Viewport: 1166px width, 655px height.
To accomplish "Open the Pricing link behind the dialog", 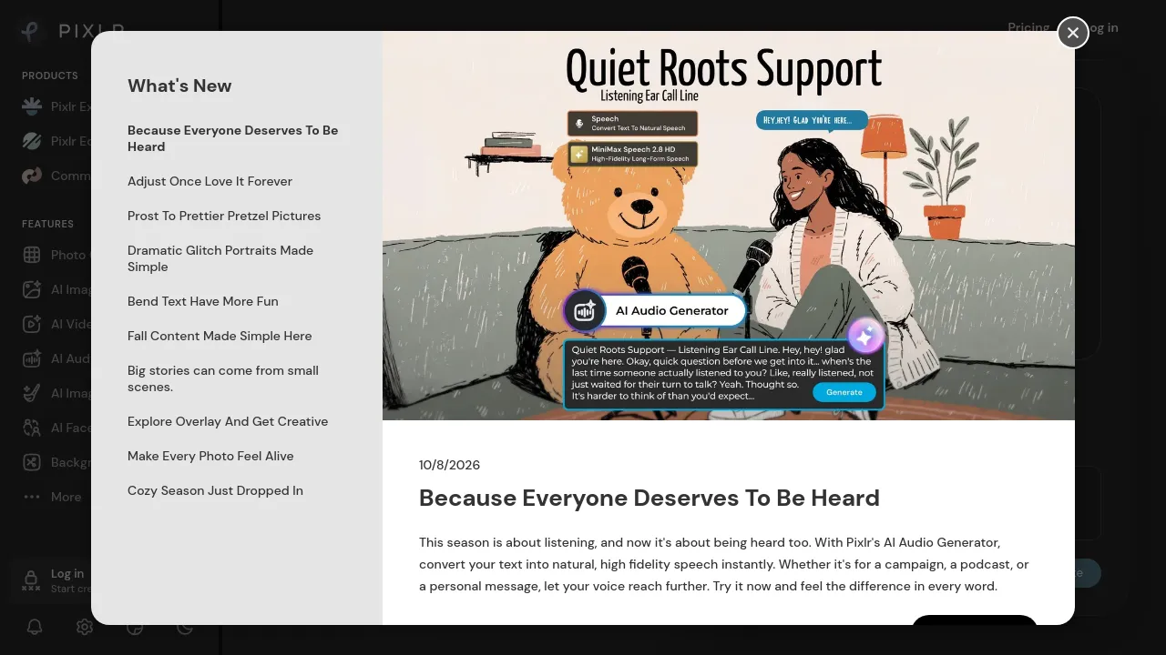I will coord(1028,27).
